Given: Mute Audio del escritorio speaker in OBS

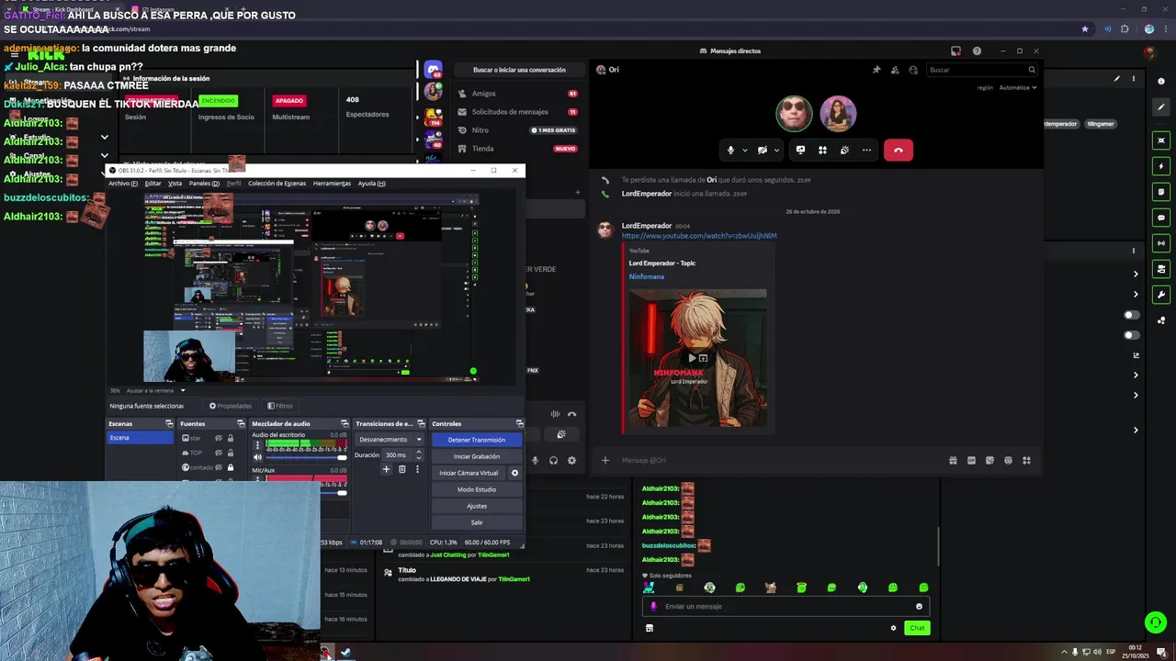Looking at the screenshot, I should 257,457.
